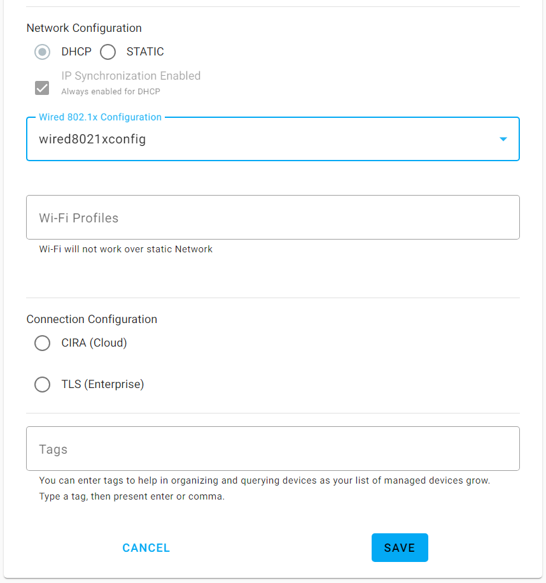Open the Wired 802.1x Configuration dropdown
546x583 pixels.
click(272, 138)
